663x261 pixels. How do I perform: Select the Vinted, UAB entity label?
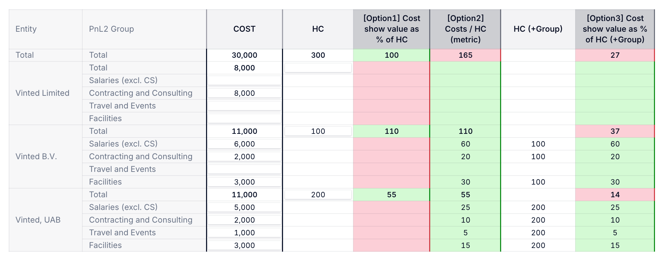click(x=38, y=220)
